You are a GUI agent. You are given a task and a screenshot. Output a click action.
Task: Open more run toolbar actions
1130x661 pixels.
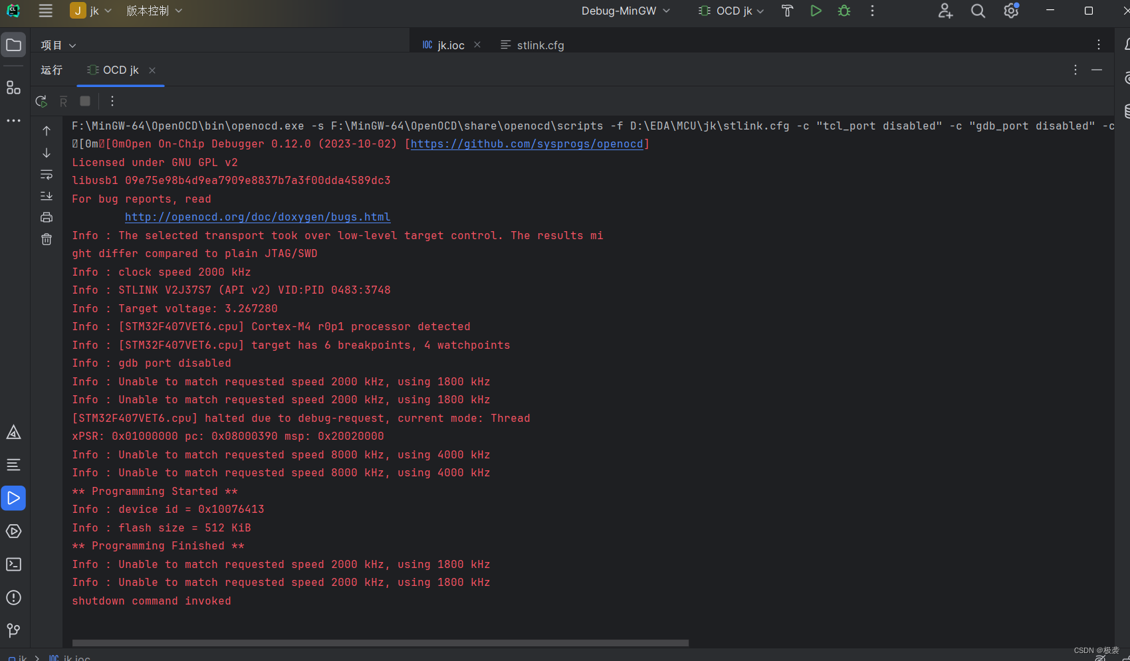112,101
